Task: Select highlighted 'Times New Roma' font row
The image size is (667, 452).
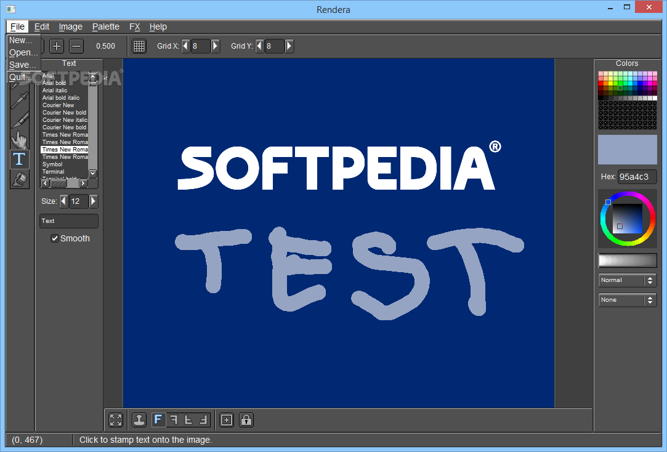Action: [x=64, y=150]
